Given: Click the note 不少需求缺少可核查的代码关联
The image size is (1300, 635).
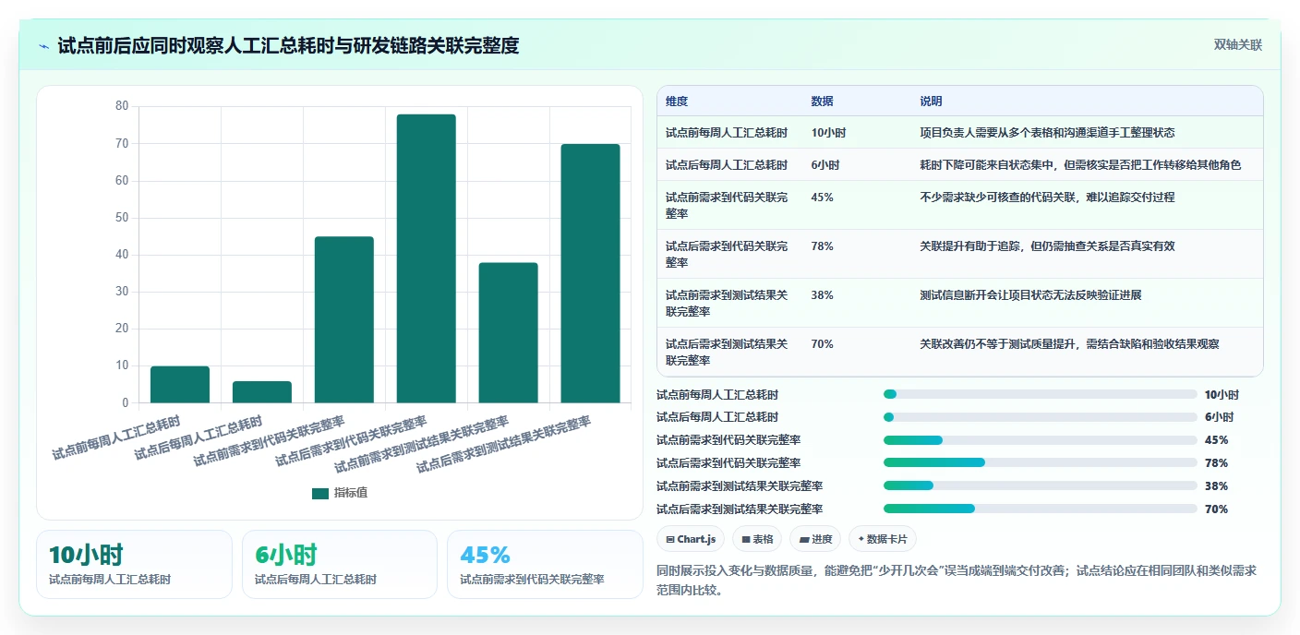Looking at the screenshot, I should (x=1047, y=198).
